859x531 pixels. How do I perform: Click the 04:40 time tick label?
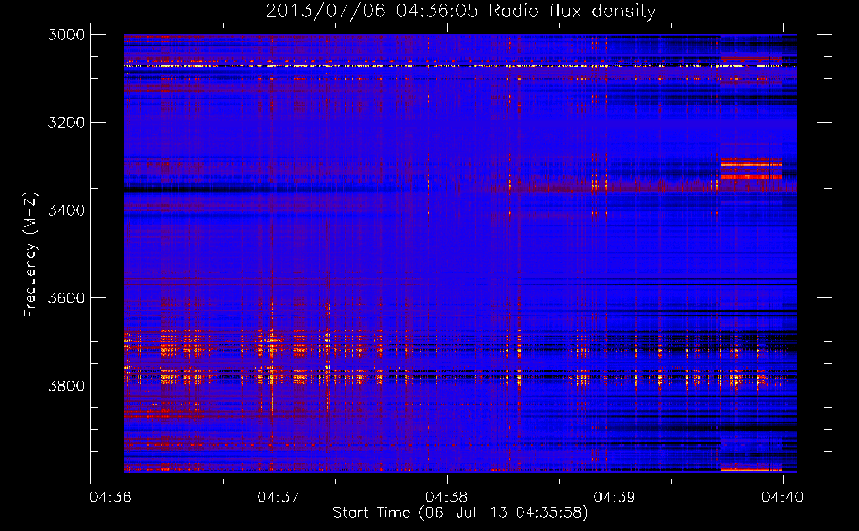[783, 497]
